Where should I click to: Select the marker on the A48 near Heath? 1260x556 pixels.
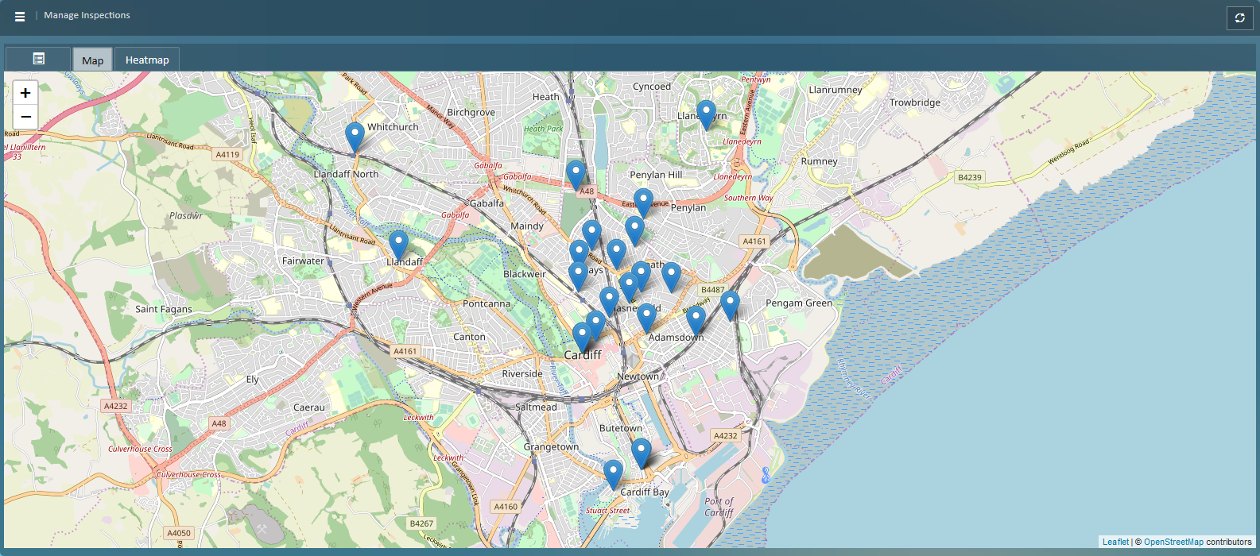point(576,174)
